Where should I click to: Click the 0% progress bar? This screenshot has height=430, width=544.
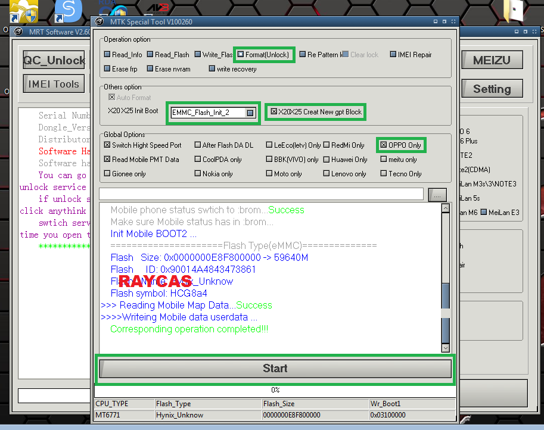pyautogui.click(x=275, y=390)
